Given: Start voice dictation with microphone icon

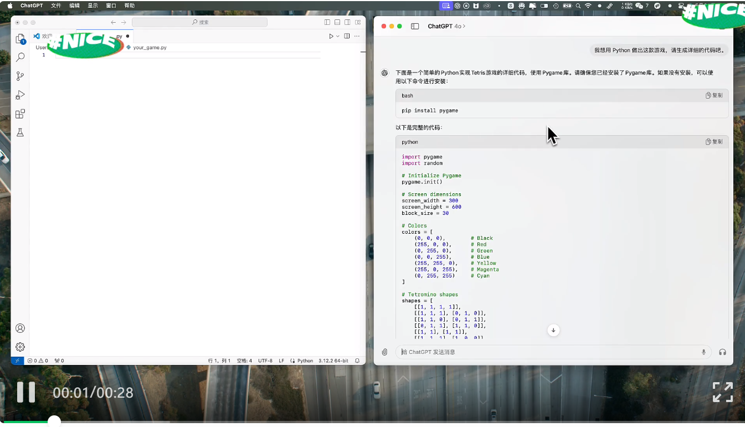Looking at the screenshot, I should tap(703, 352).
